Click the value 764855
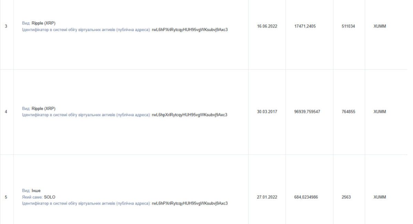This screenshot has height=224, width=413. click(348, 112)
